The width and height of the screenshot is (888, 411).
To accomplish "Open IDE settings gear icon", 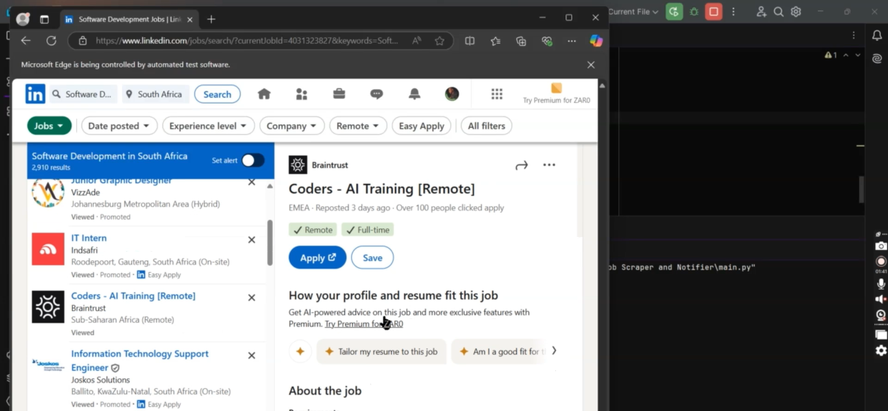I will click(796, 12).
